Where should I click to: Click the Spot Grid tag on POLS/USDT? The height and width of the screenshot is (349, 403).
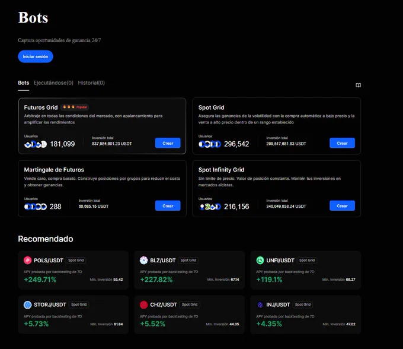click(x=76, y=261)
